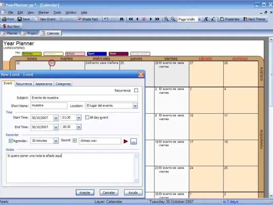Toggle the Recurrence checkbox

click(136, 90)
